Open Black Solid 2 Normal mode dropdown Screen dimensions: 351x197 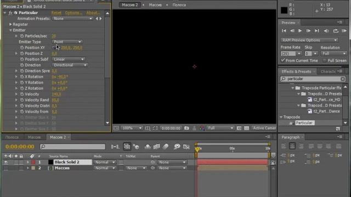(x=105, y=162)
